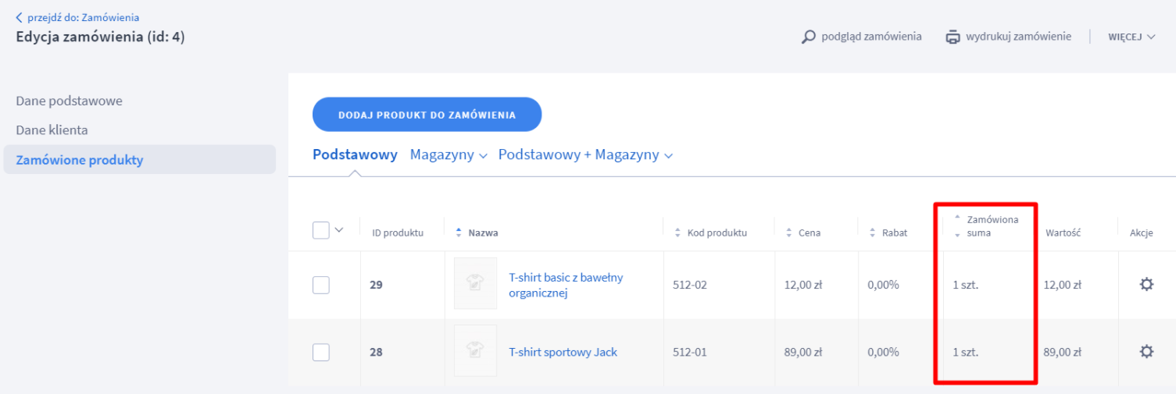The image size is (1176, 394).
Task: Open T-shirt basic z bawełny organicznej link
Action: coord(566,285)
